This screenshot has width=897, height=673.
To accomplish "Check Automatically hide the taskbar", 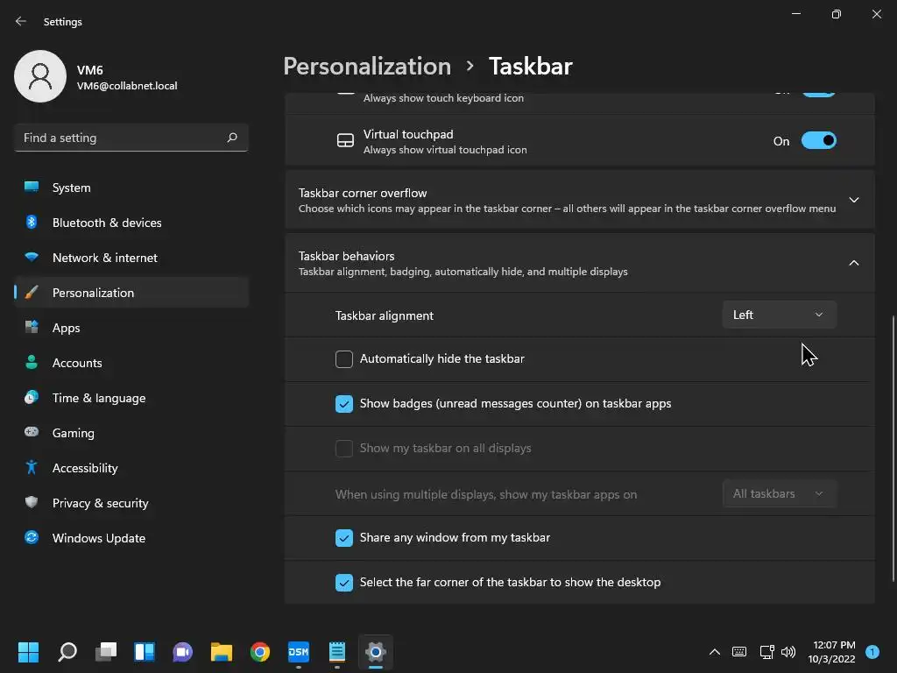I will click(x=343, y=358).
